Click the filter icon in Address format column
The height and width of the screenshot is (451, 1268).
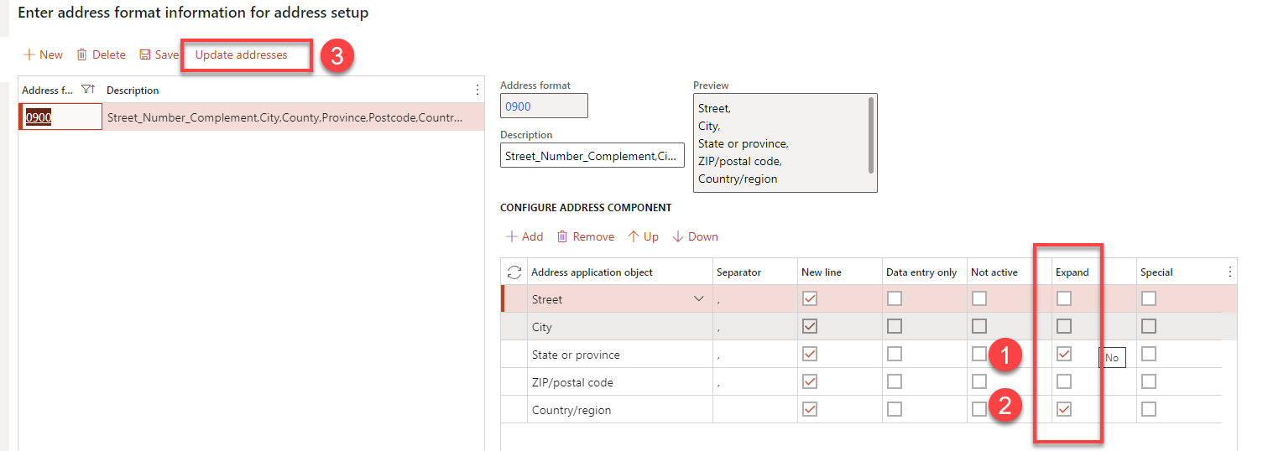pyautogui.click(x=87, y=90)
